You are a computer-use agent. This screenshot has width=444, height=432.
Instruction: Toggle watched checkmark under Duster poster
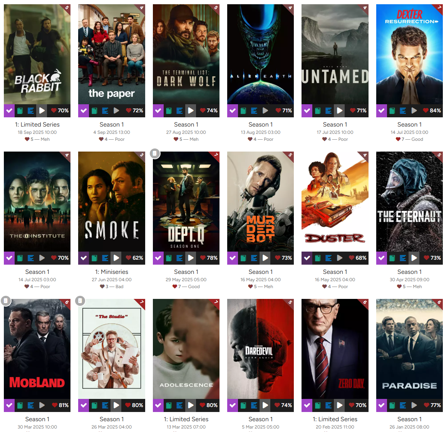(x=307, y=258)
